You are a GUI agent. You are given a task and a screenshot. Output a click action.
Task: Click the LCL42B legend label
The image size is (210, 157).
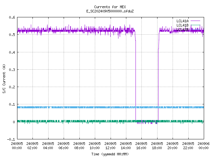click(x=182, y=29)
